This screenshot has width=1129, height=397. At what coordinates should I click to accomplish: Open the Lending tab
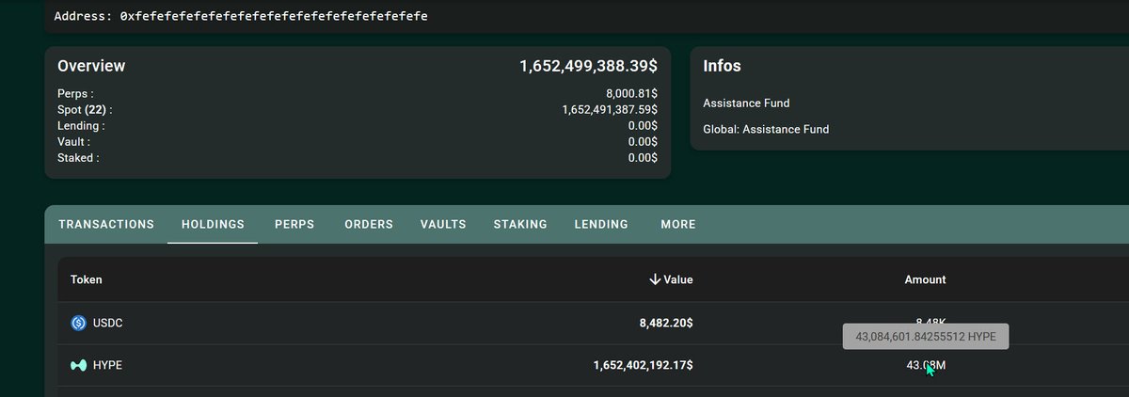(x=601, y=224)
